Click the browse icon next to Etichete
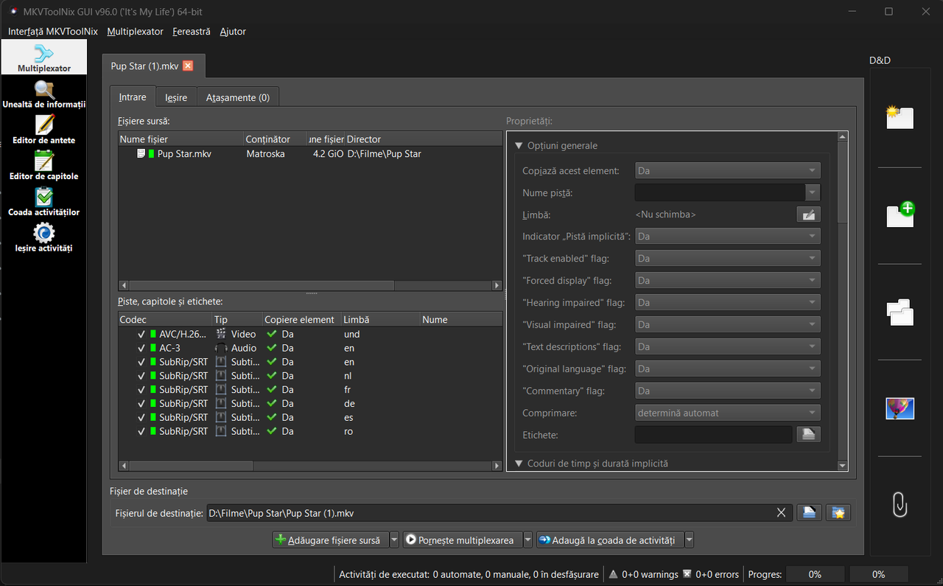Image resolution: width=943 pixels, height=586 pixels. [x=808, y=434]
